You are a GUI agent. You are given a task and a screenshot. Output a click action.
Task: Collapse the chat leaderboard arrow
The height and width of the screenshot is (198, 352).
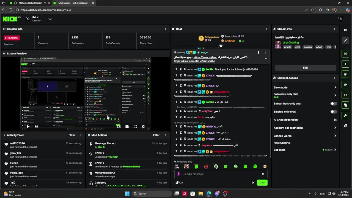point(221,46)
